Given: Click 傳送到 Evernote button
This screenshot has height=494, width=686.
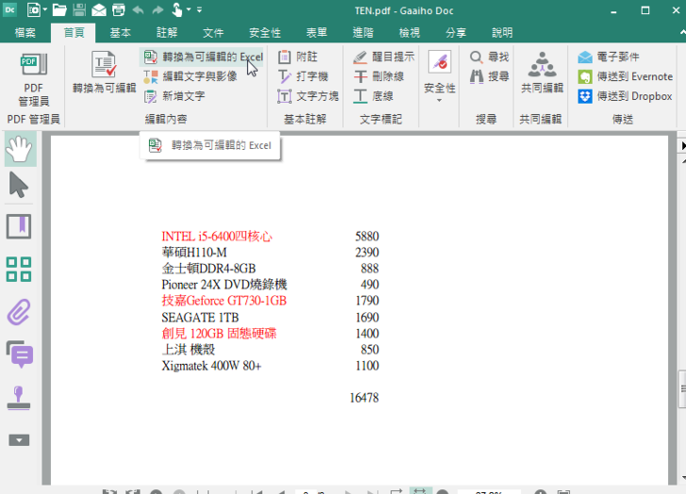Looking at the screenshot, I should click(x=625, y=76).
